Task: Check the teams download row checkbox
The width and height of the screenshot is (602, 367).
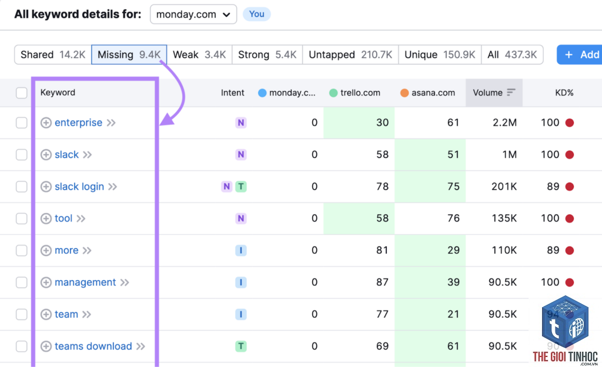Action: [22, 346]
